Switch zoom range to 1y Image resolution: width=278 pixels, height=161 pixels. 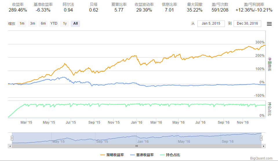65,23
